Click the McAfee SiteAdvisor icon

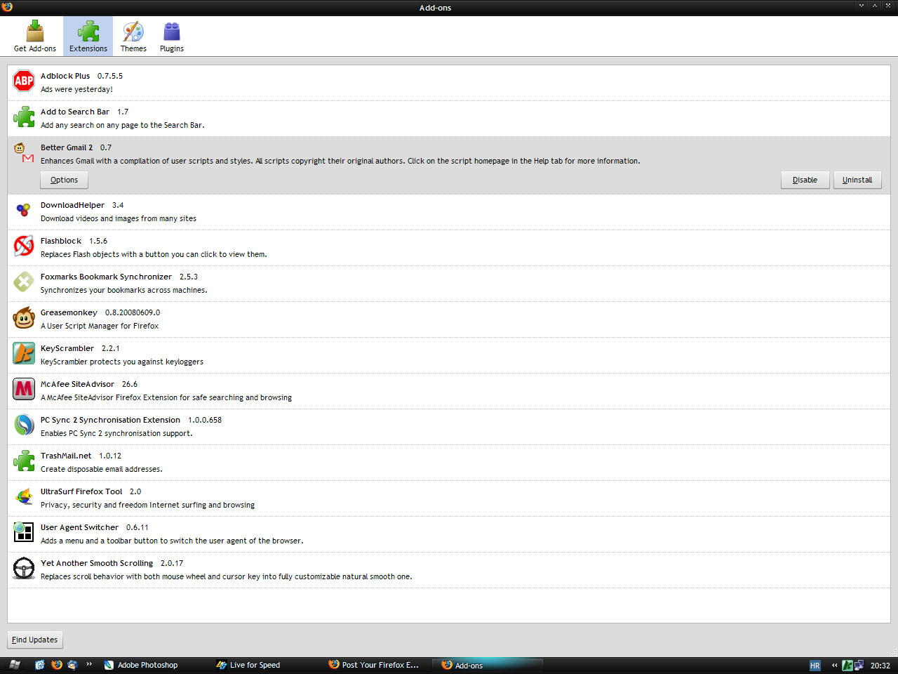(24, 390)
